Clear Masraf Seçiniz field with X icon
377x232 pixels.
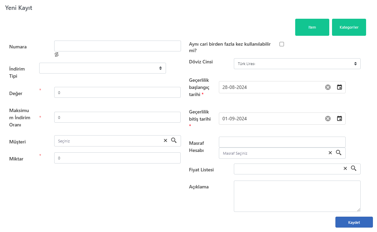330,153
